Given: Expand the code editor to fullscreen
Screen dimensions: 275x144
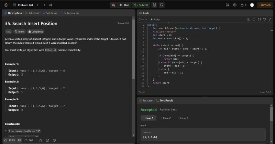Looking at the screenshot, I should tap(270, 19).
